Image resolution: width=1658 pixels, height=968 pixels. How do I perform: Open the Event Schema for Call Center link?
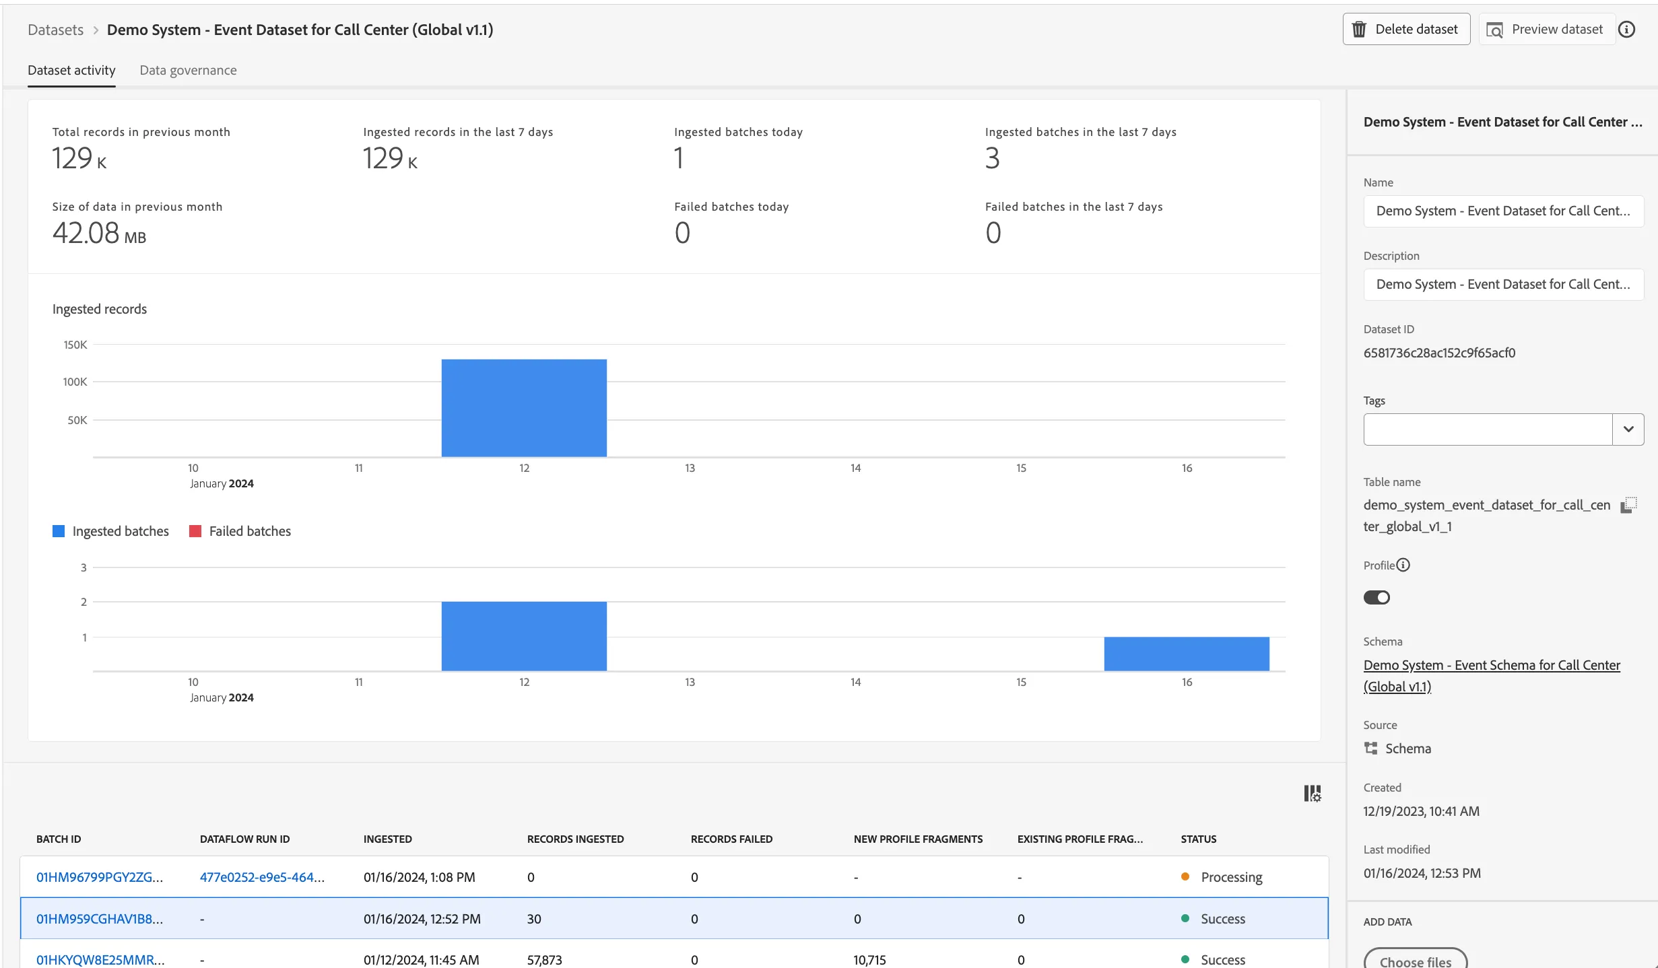[x=1492, y=675]
